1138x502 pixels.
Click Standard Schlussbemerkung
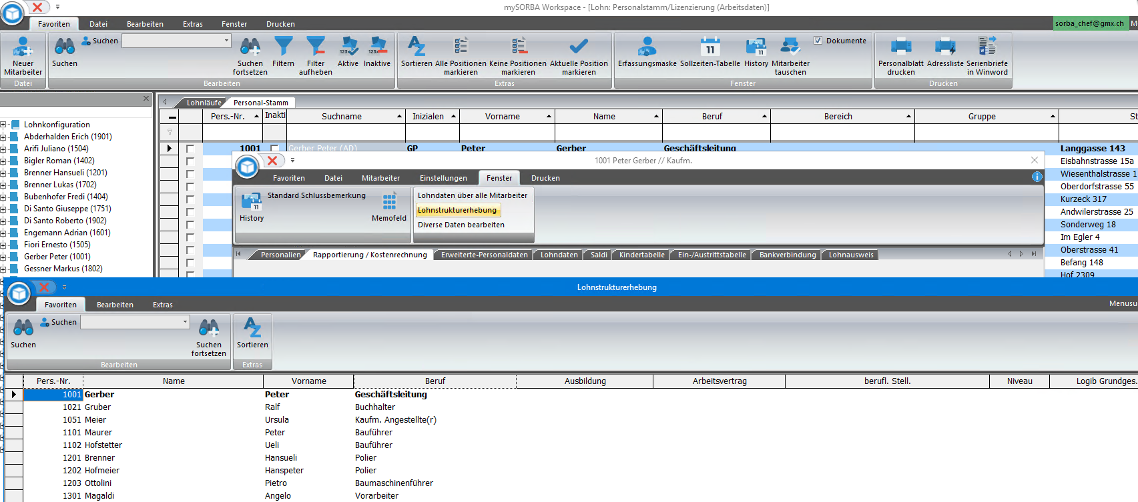316,195
